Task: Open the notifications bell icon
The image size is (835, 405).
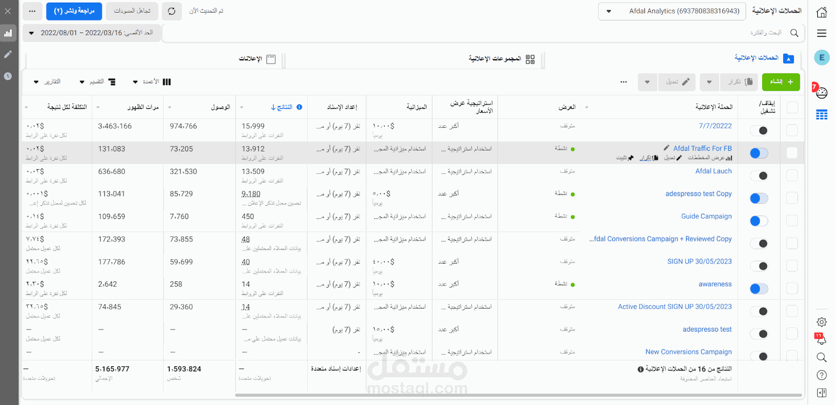Action: (821, 340)
